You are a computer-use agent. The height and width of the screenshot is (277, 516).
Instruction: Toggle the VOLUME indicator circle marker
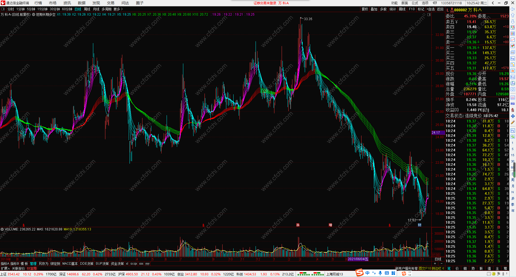pos(2,229)
